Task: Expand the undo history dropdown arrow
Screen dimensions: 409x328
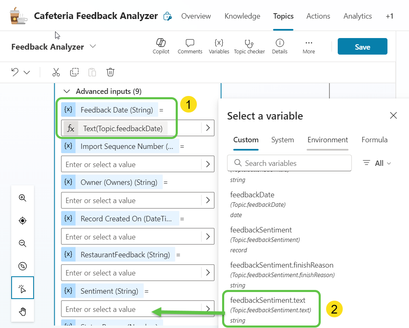Action: coord(27,72)
